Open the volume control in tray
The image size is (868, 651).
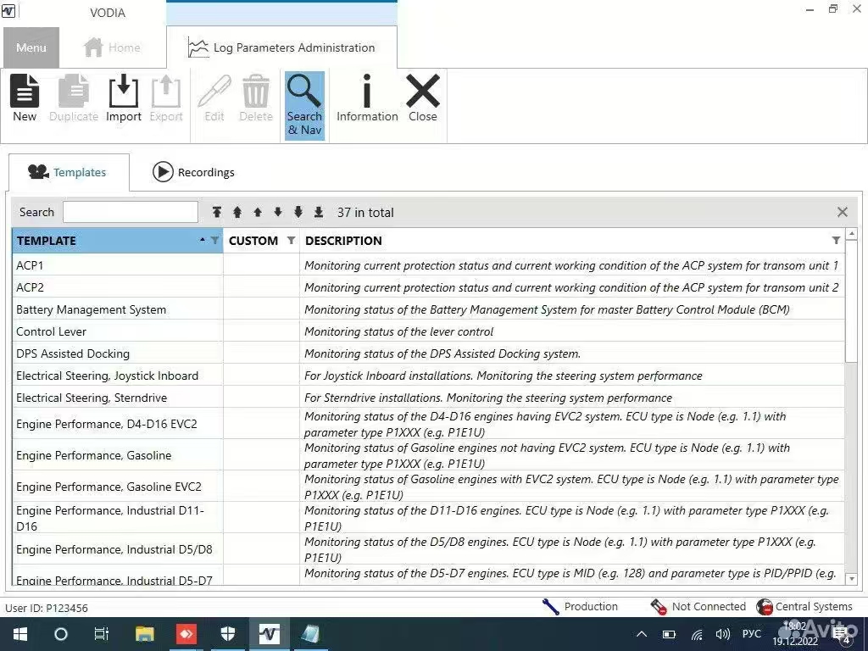click(x=722, y=634)
